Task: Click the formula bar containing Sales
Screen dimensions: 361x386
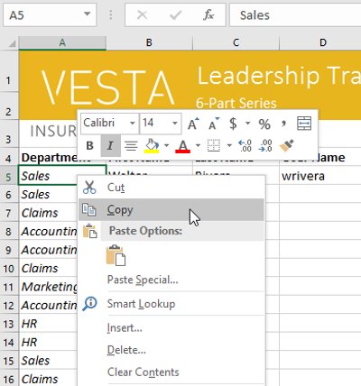Action: 295,14
